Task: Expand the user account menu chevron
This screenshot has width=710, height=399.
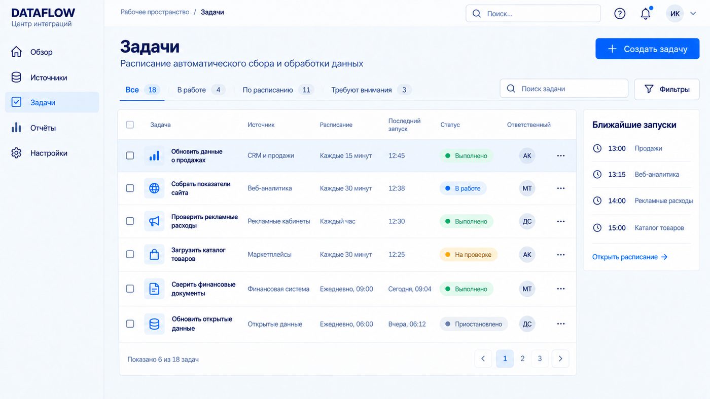Action: [693, 14]
